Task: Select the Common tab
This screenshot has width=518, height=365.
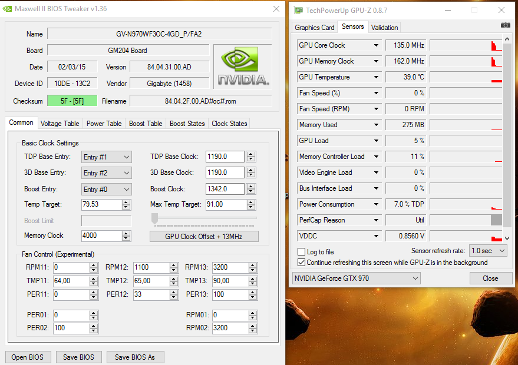Action: [21, 122]
